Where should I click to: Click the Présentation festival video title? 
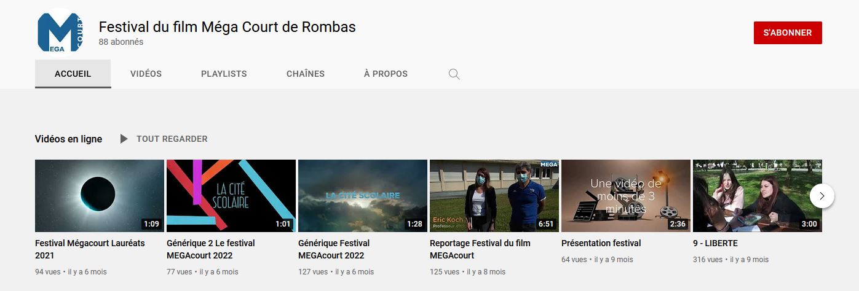[601, 243]
